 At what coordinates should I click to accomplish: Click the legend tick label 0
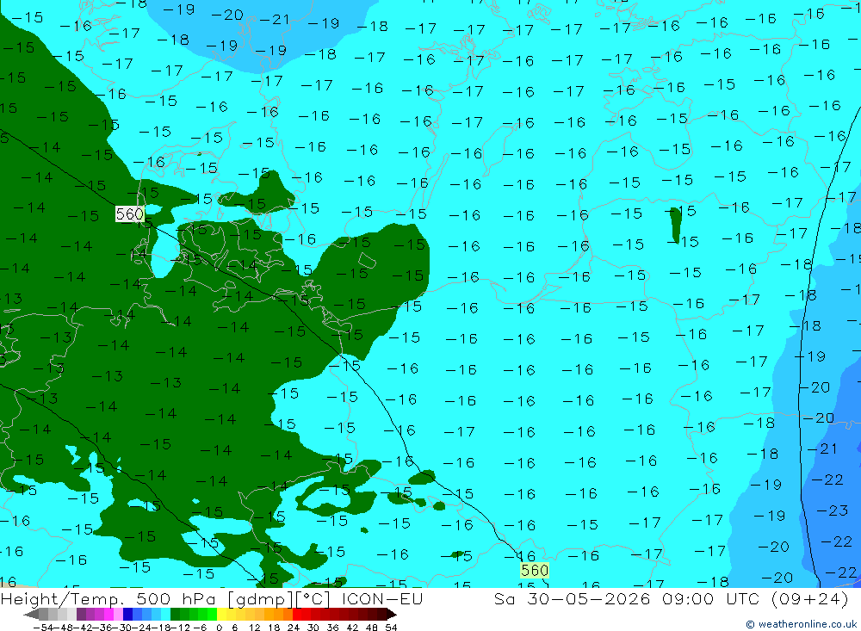tap(219, 627)
